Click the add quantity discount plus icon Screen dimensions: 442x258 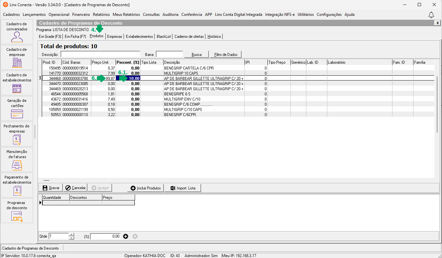126,236
